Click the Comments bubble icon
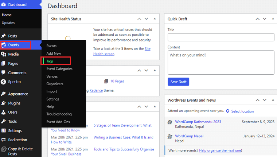 tap(4, 72)
